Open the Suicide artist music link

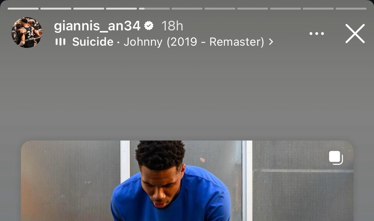[x=93, y=42]
